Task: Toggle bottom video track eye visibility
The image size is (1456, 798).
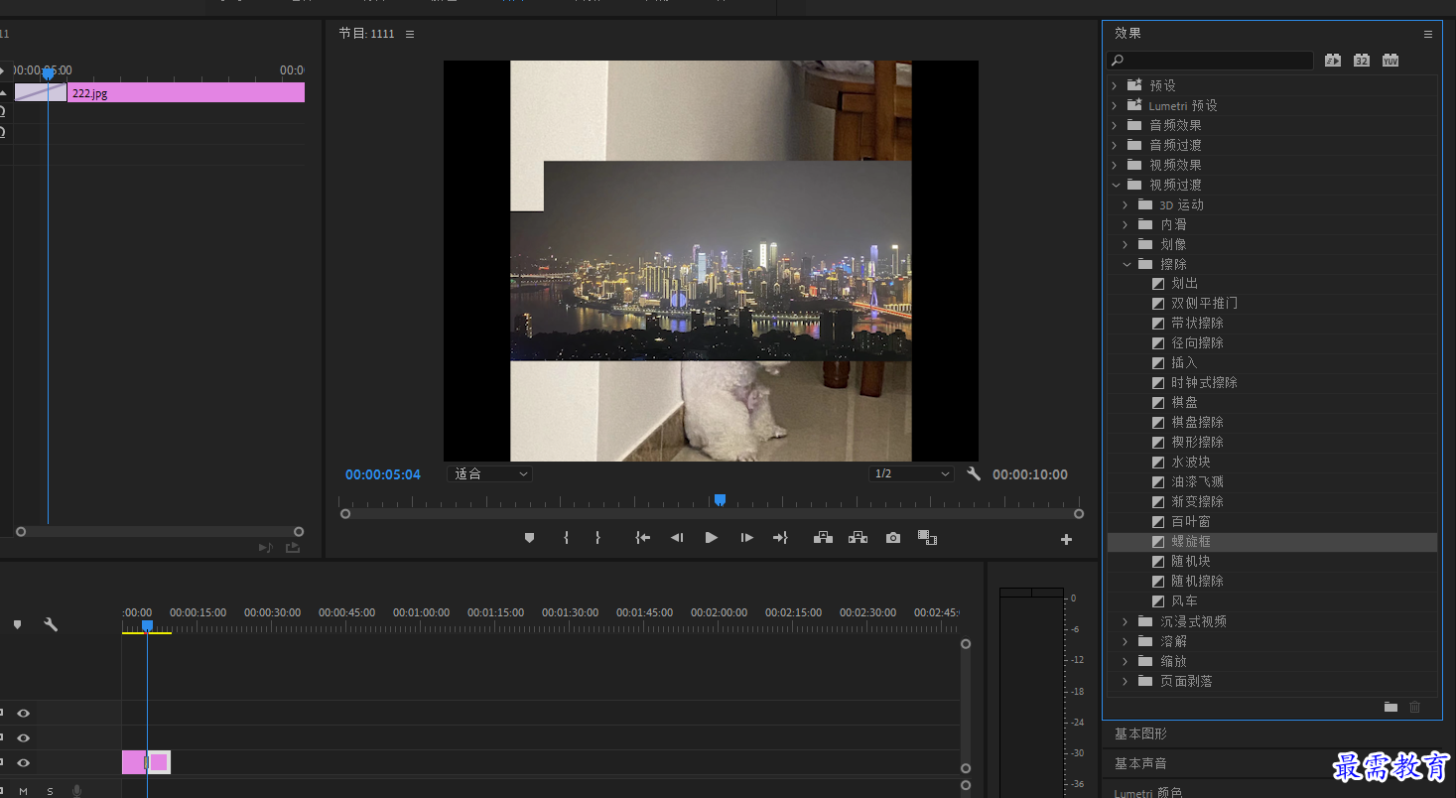Action: click(23, 762)
